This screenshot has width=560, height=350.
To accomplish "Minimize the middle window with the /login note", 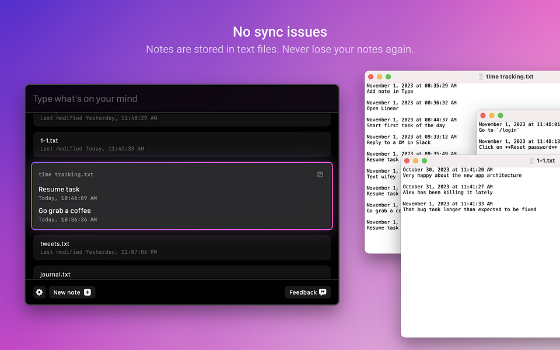I will tap(491, 116).
